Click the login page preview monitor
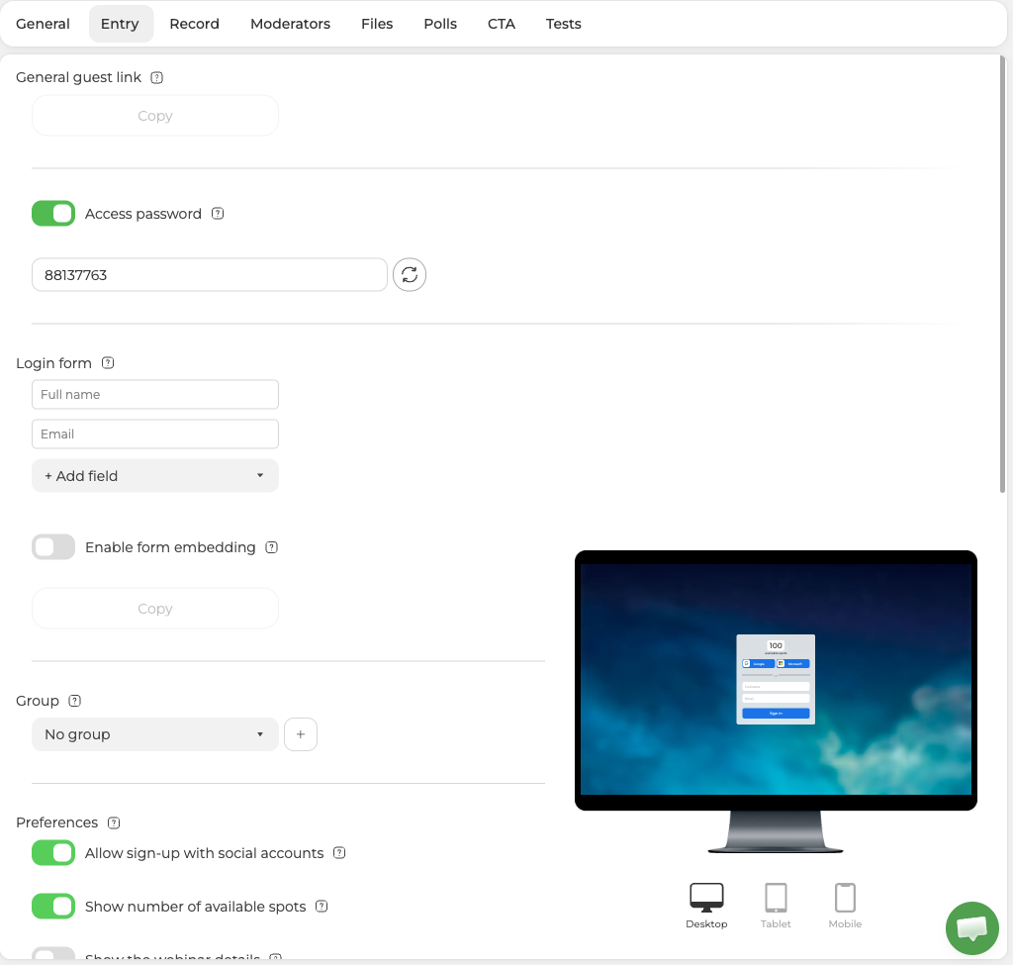Screen dimensions: 1013x965 tap(776, 702)
